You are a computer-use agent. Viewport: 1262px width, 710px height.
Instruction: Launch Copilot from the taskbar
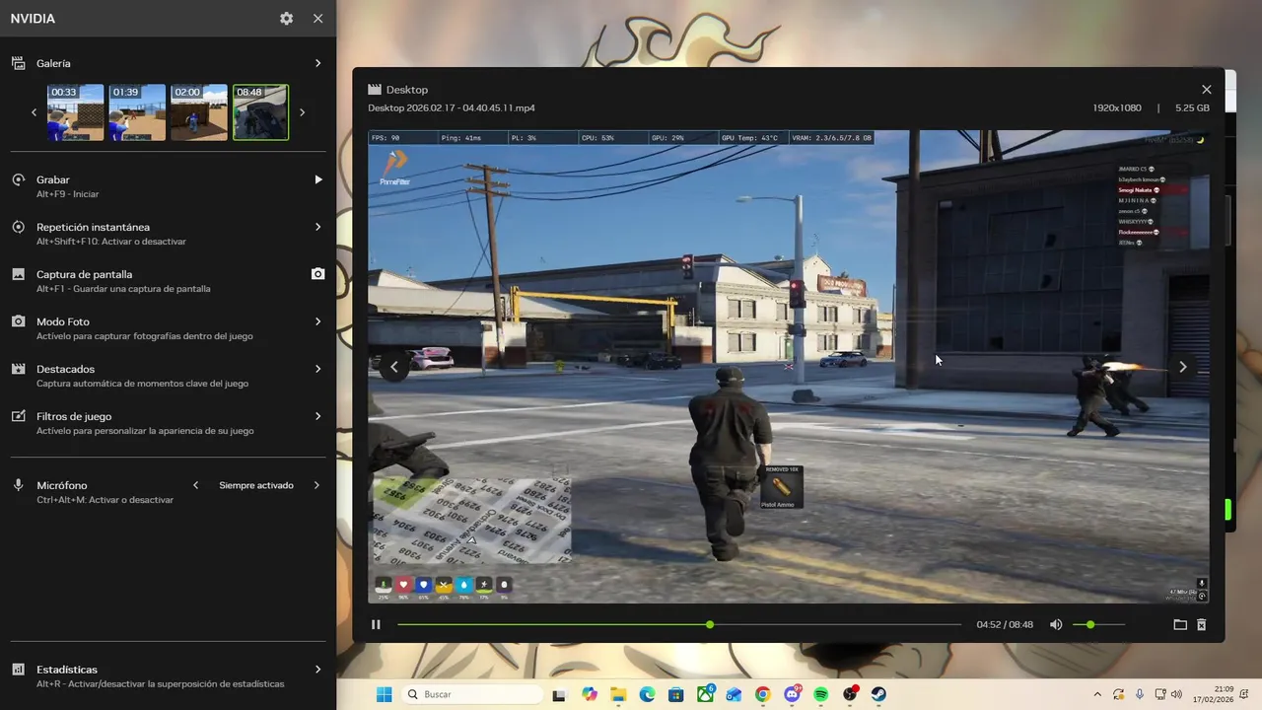tap(590, 694)
